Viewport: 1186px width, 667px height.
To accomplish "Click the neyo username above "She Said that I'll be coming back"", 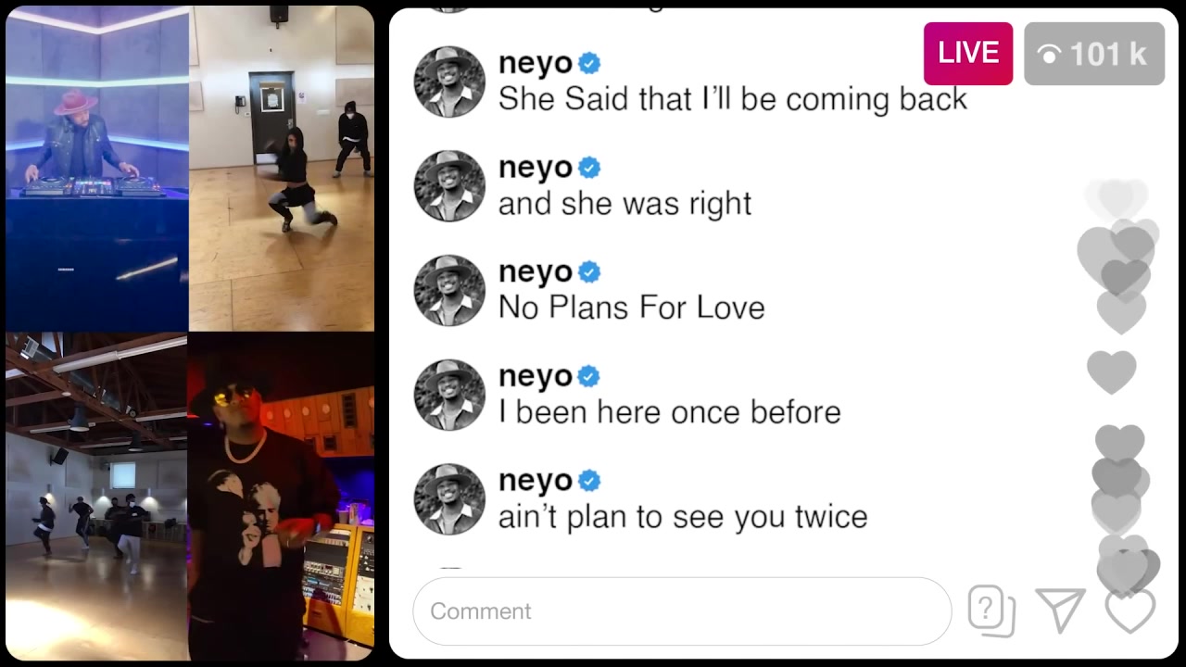I will [536, 64].
